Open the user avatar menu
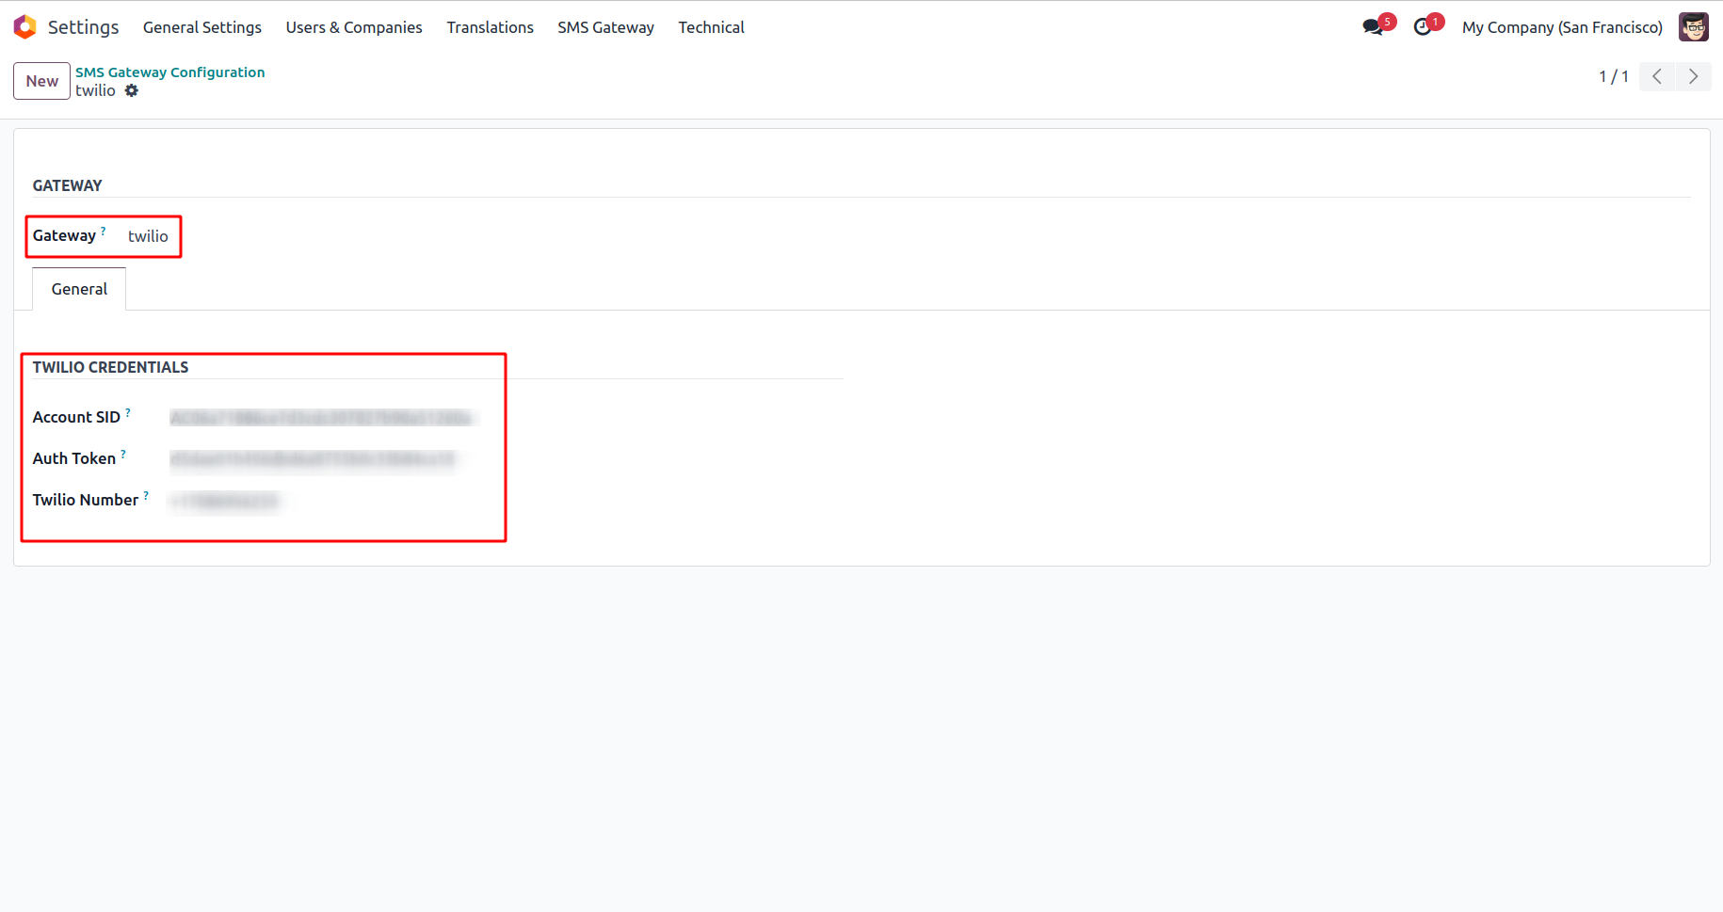The image size is (1723, 912). (1694, 27)
